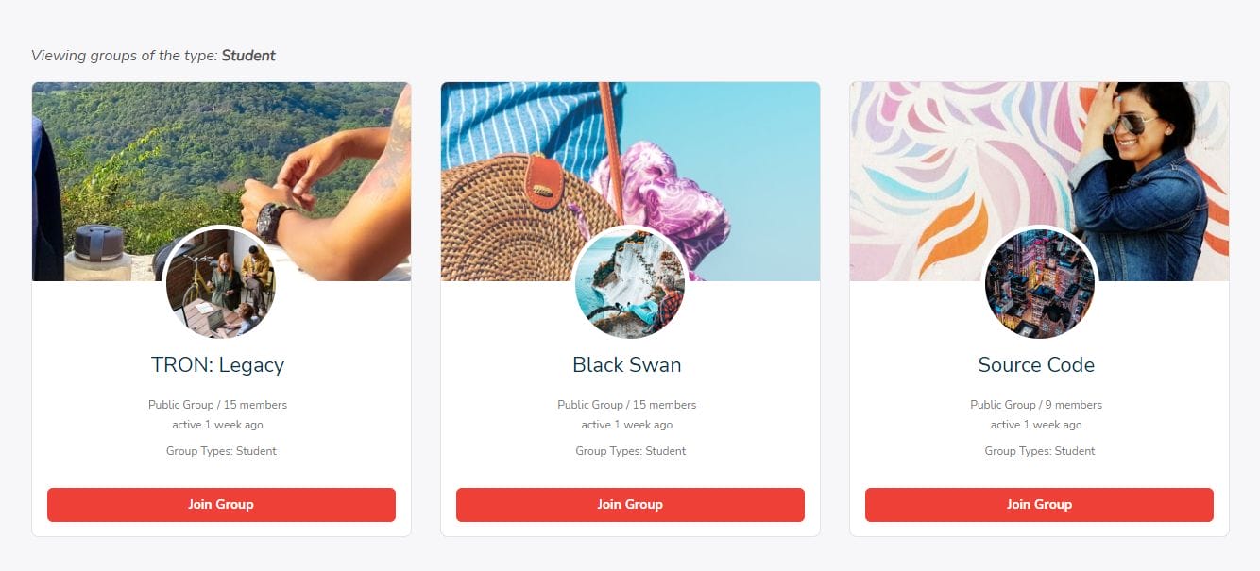
Task: Open the TRON: Legacy group avatar
Action: (221, 283)
